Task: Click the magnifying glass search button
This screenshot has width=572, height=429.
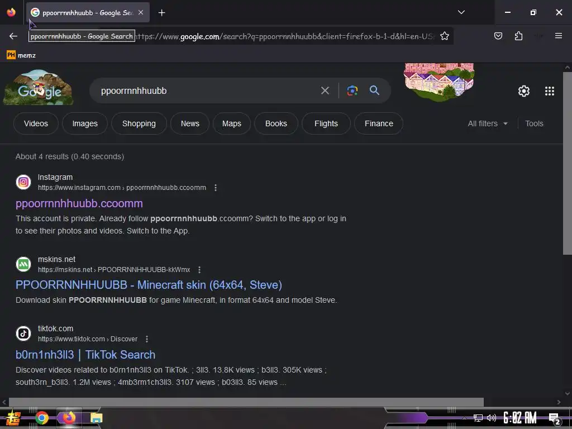Action: tap(374, 90)
